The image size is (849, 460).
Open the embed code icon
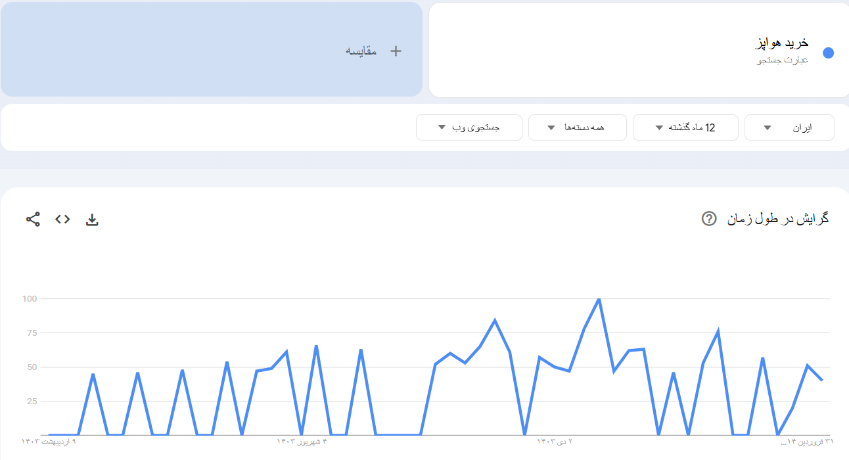(62, 219)
